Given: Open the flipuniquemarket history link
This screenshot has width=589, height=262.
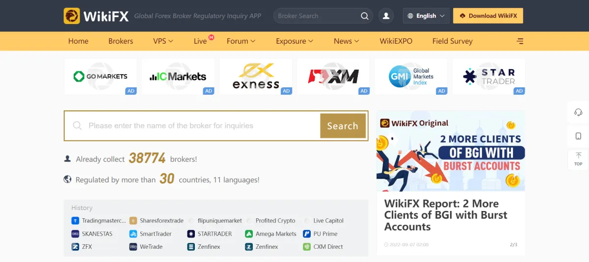Looking at the screenshot, I should [220, 221].
